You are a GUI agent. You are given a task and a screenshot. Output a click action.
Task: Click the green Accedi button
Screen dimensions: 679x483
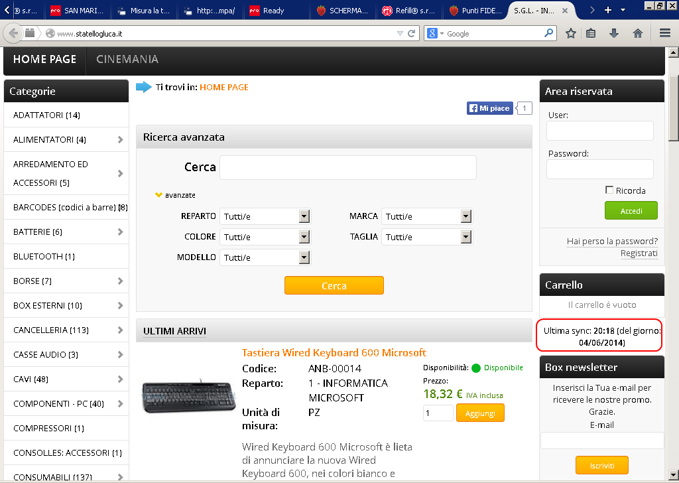[x=631, y=210]
